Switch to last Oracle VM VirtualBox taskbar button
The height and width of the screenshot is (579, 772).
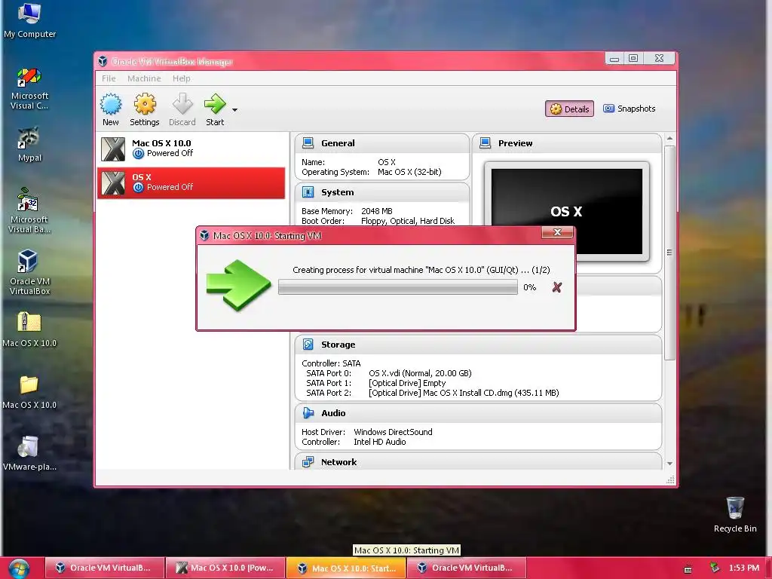(x=467, y=568)
